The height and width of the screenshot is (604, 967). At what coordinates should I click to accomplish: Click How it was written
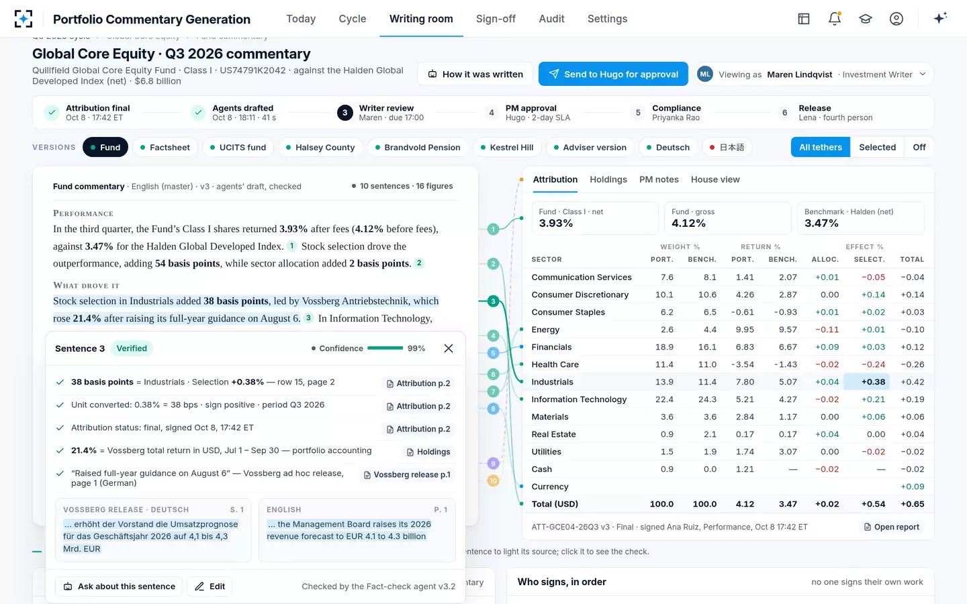pyautogui.click(x=475, y=74)
